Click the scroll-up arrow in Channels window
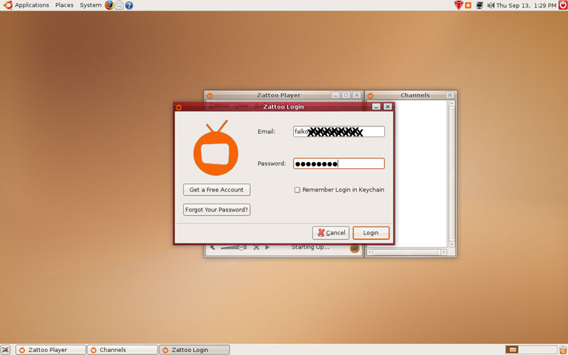Screen dimensions: 568x355 click(x=452, y=103)
